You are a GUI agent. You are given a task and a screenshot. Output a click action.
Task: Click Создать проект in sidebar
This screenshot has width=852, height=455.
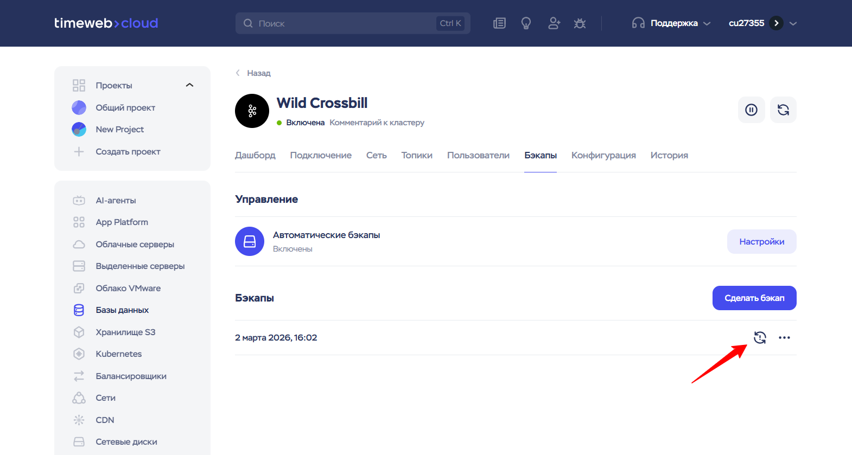(128, 152)
